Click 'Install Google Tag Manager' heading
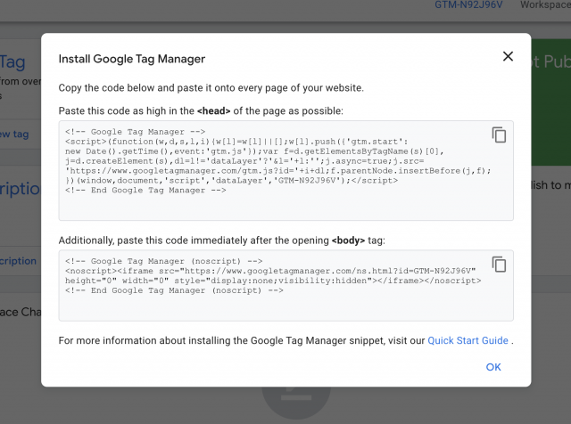The image size is (571, 424). point(132,59)
